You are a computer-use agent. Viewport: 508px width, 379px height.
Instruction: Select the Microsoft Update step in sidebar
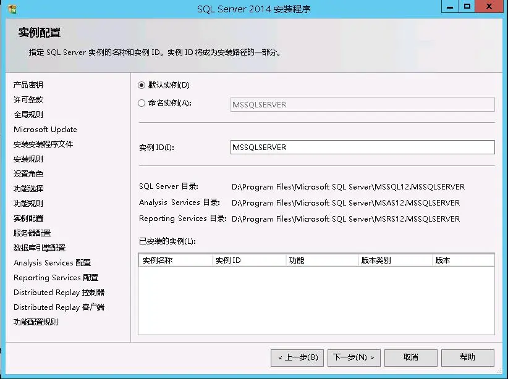(45, 130)
